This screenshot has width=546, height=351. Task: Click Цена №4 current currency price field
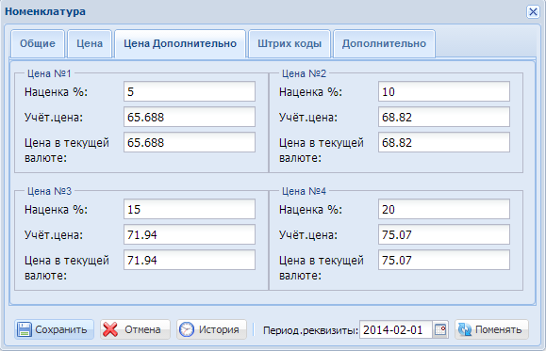click(x=444, y=260)
